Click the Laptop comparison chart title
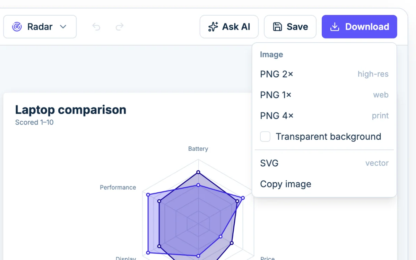 [x=71, y=110]
